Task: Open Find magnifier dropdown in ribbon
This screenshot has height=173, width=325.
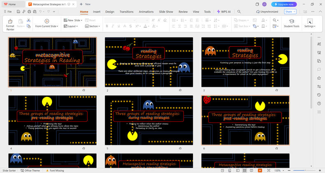Action: click(276, 20)
